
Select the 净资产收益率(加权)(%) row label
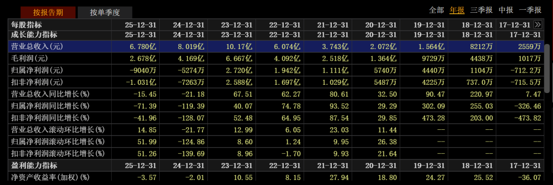coord(50,178)
